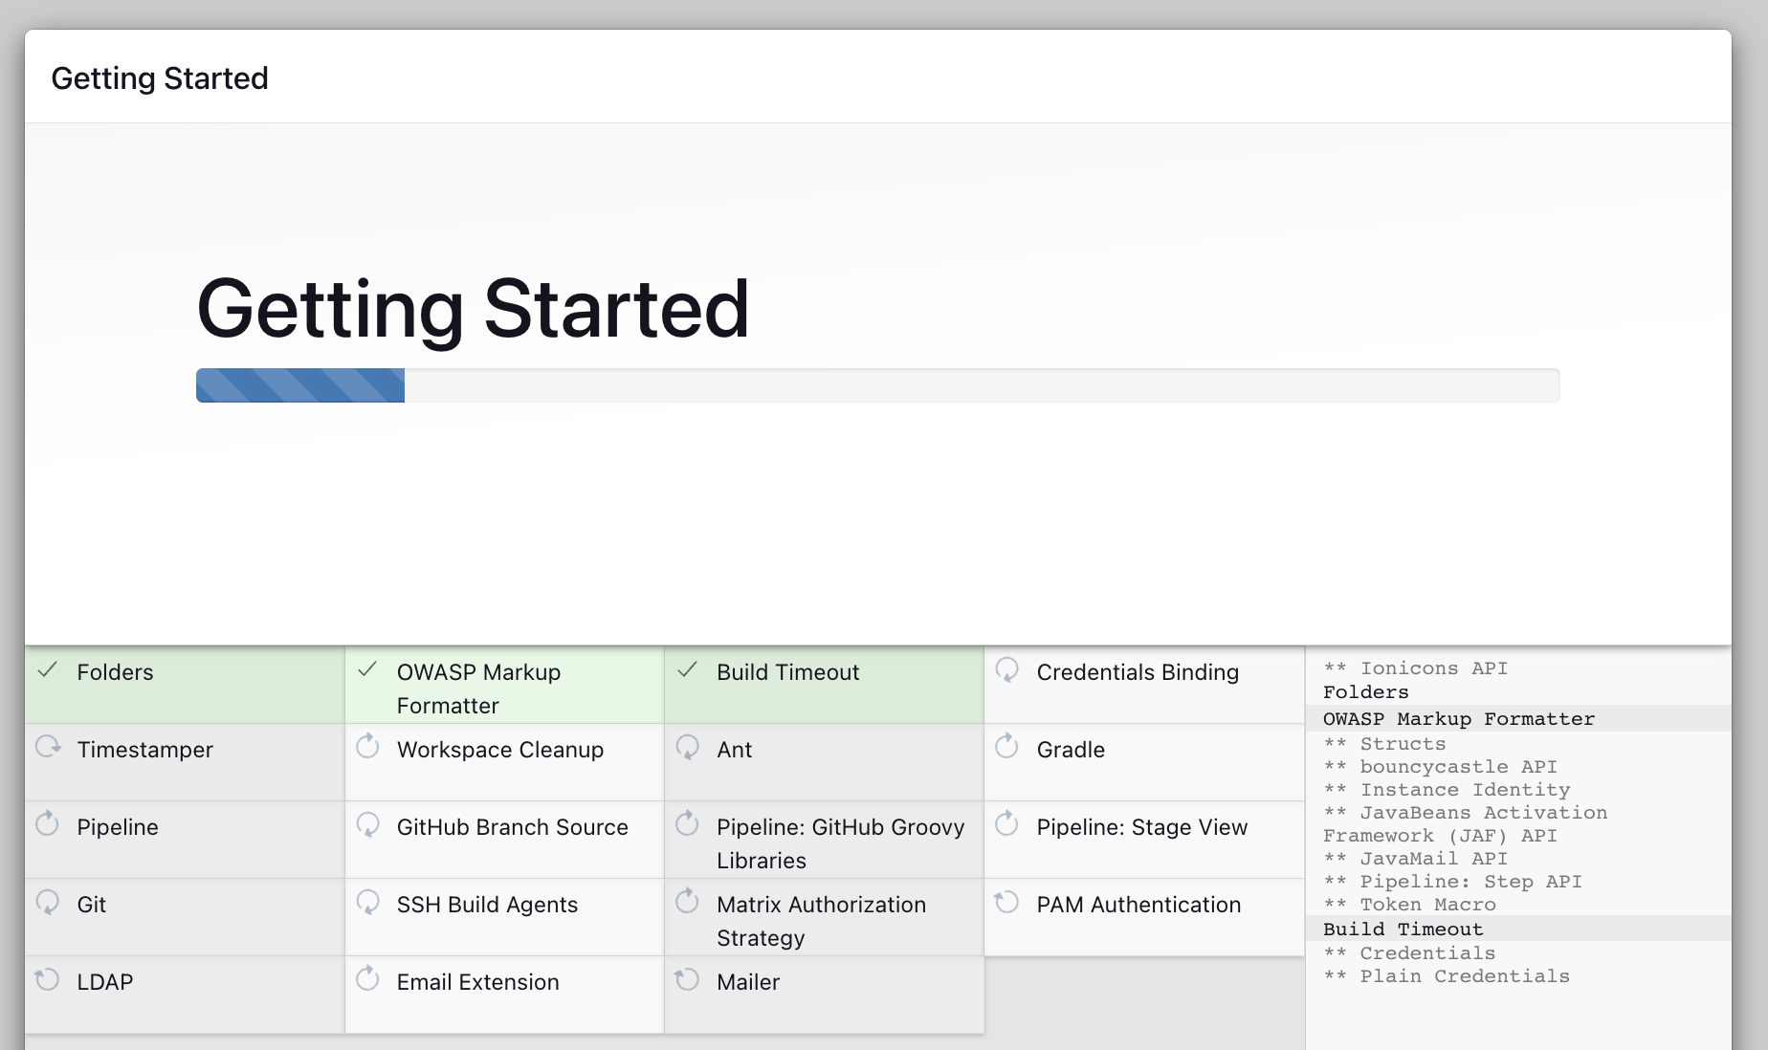
Task: Click the spinner icon beside Matrix Authorization Strategy
Action: point(687,902)
